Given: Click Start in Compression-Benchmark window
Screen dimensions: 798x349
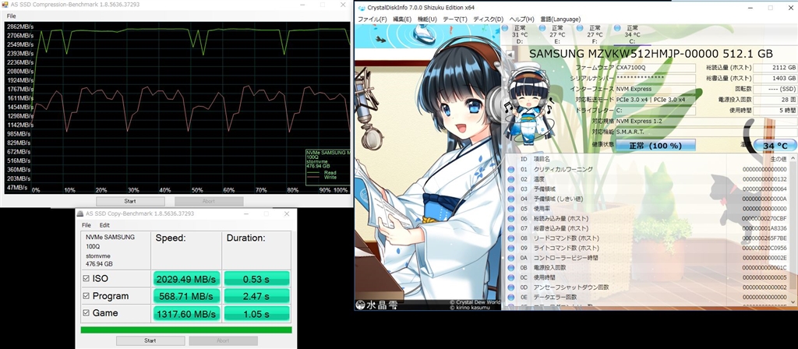Looking at the screenshot, I should [130, 202].
